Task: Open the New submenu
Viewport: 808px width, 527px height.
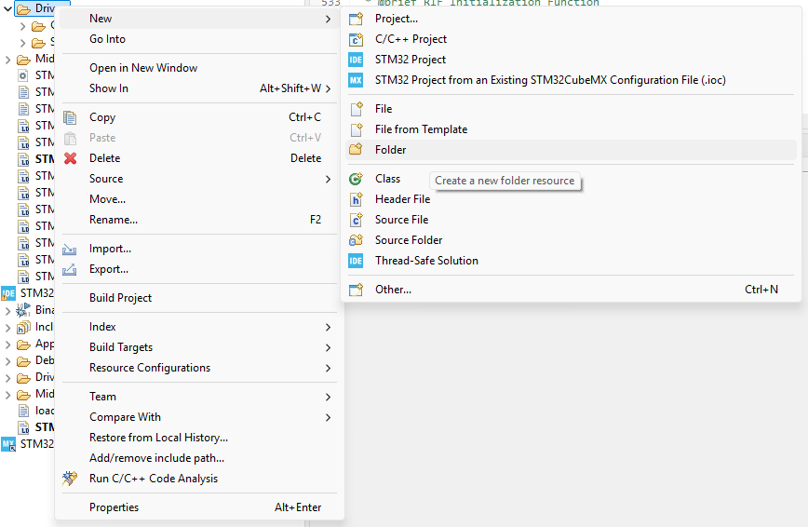Action: tap(199, 19)
